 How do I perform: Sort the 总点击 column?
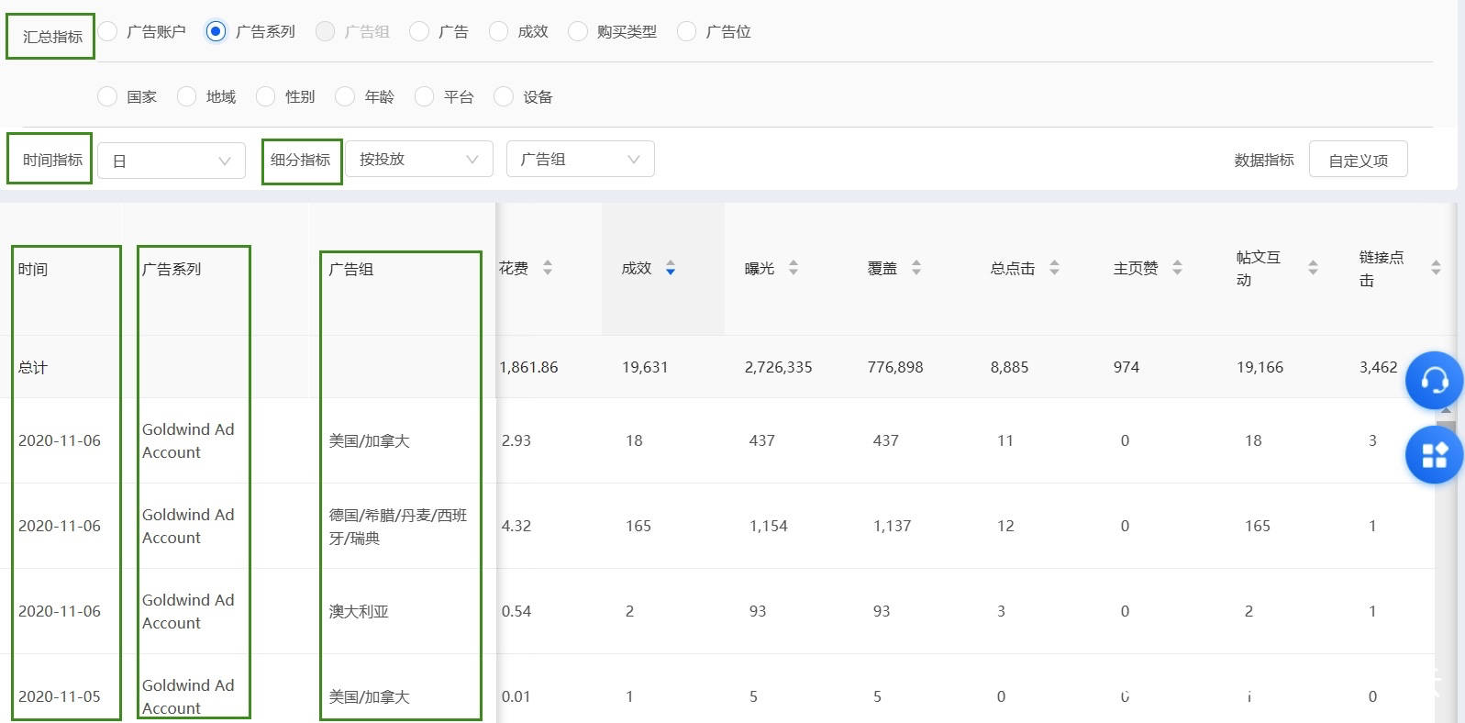[x=1054, y=268]
